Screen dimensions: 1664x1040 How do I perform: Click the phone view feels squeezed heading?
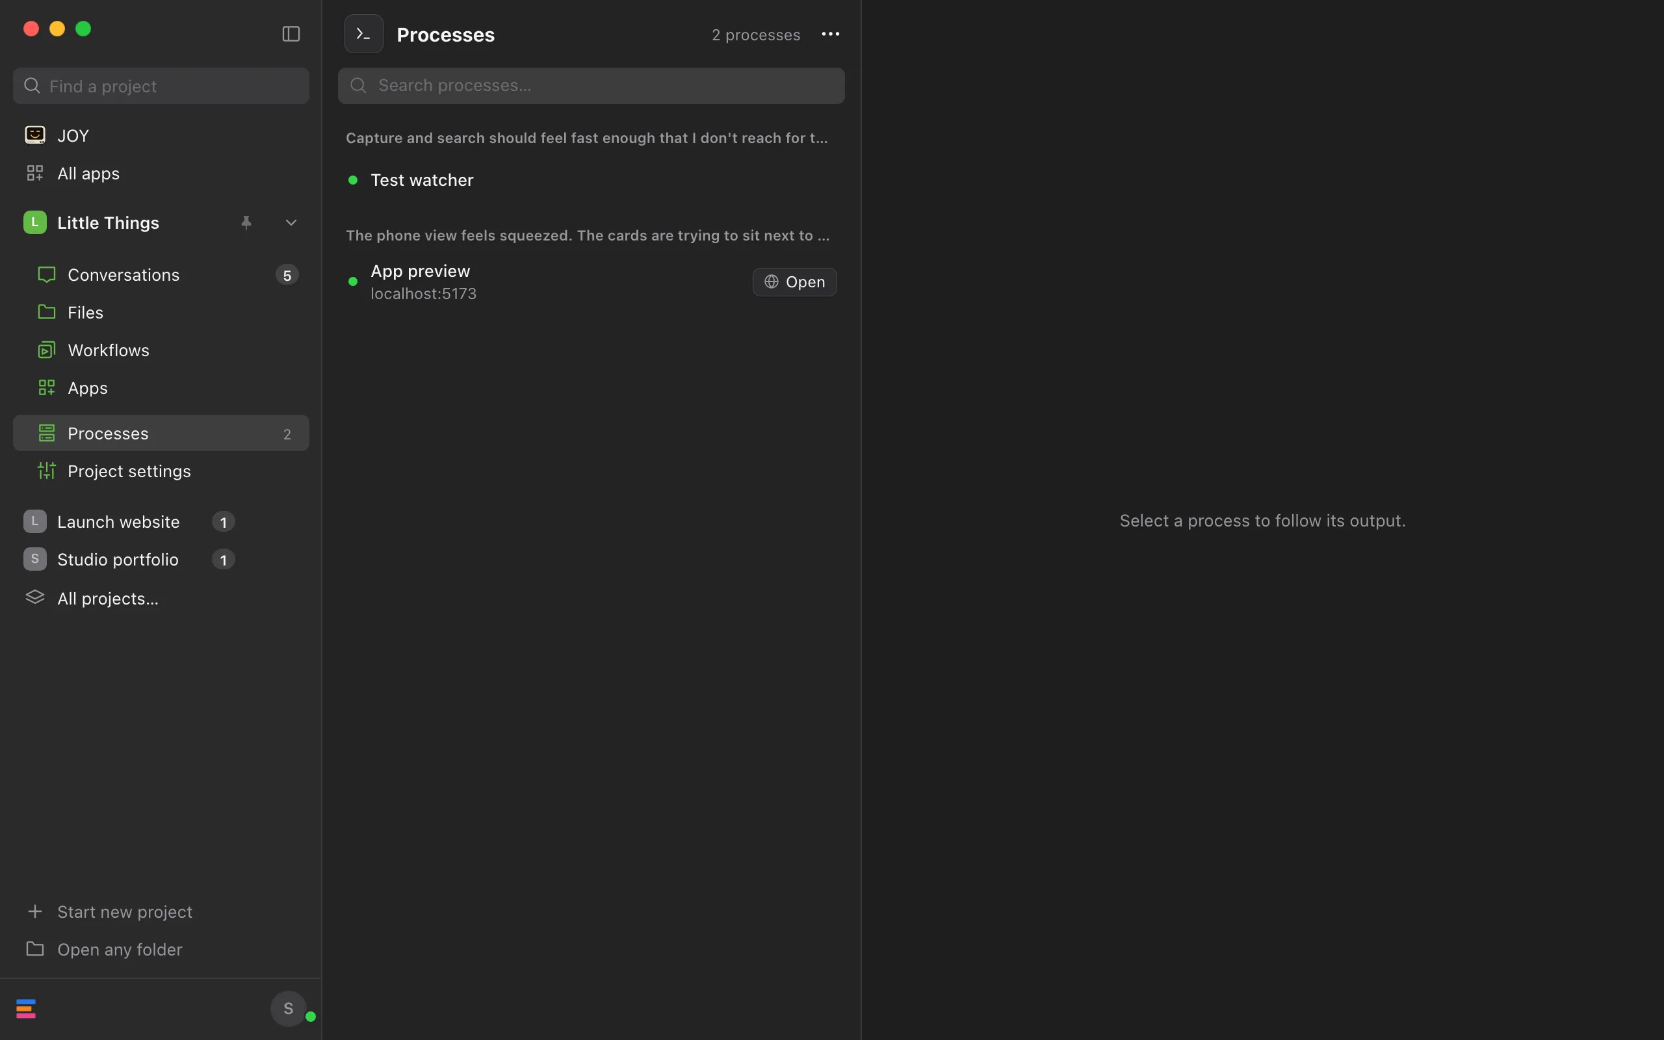(x=587, y=235)
